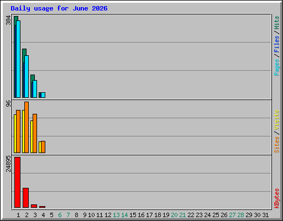Viewport: 283px width, 221px height.
Task: Click the orange Sites bar for day 4
Action: pyautogui.click(x=43, y=147)
